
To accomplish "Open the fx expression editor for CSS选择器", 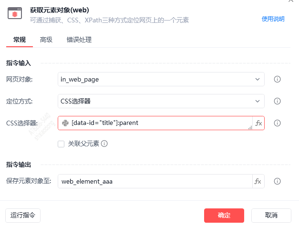I will coord(258,123).
